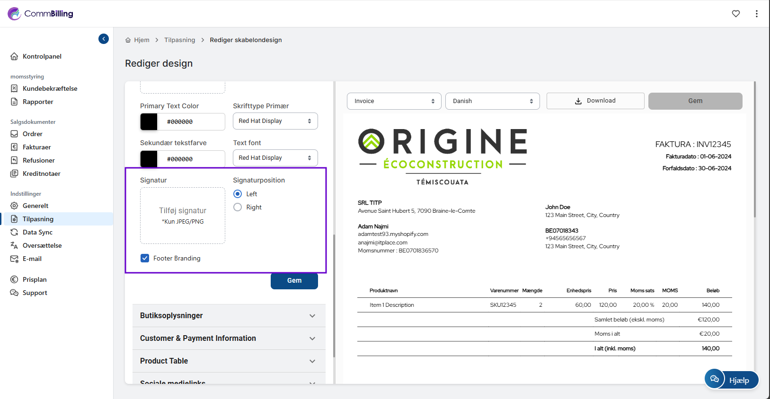Open the Danish language dropdown

pos(492,101)
